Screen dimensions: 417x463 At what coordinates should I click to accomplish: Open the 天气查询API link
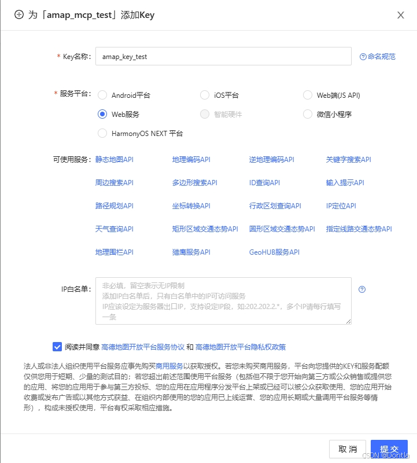(x=114, y=229)
